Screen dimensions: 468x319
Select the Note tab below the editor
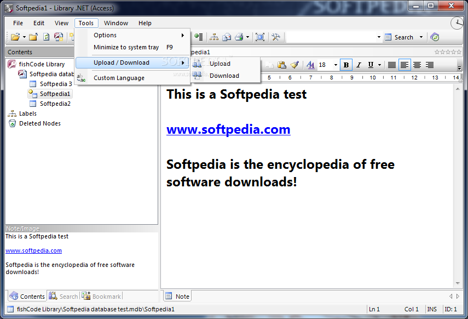pyautogui.click(x=177, y=297)
